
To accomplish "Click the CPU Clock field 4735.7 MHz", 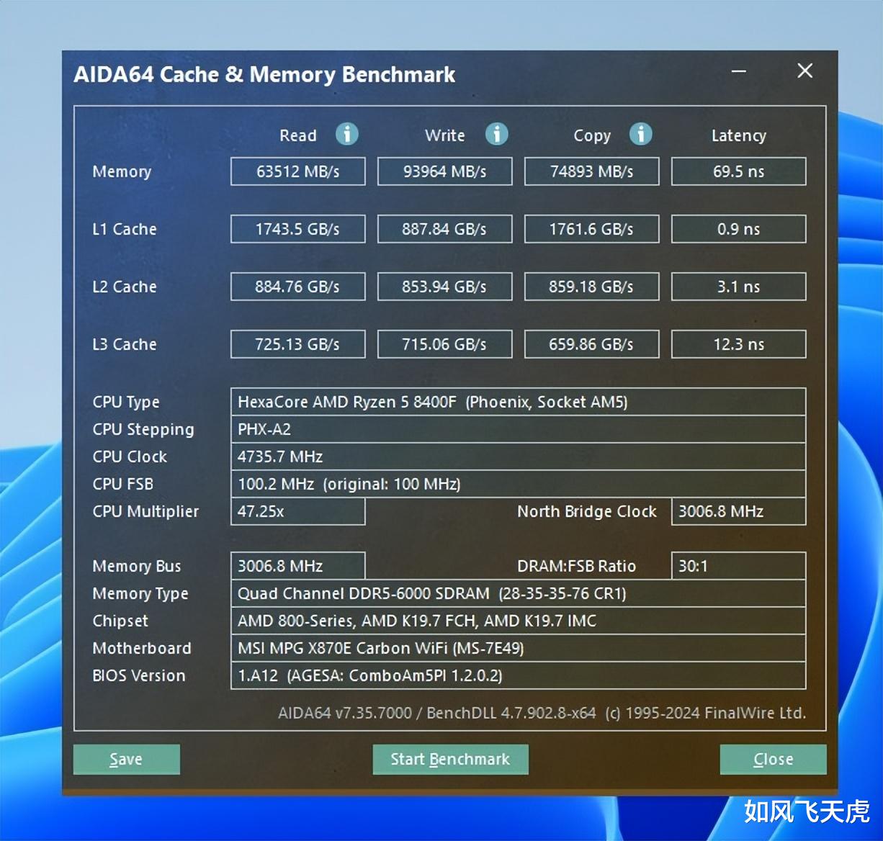I will pyautogui.click(x=519, y=457).
